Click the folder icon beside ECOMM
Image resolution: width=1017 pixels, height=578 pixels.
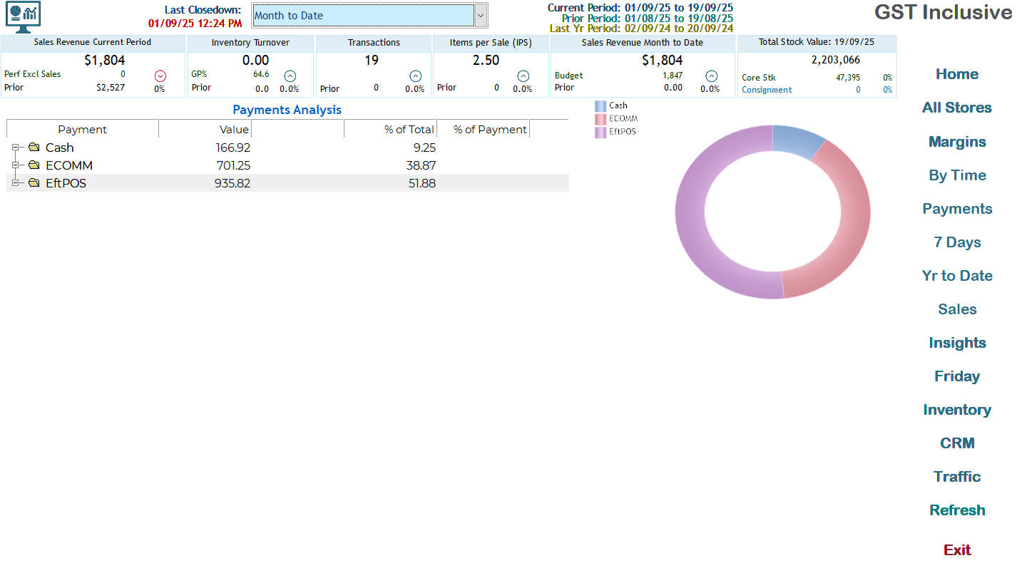tap(34, 165)
